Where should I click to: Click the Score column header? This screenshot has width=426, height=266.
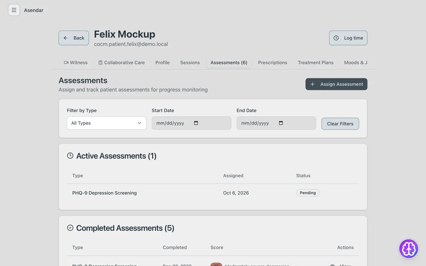pyautogui.click(x=217, y=247)
